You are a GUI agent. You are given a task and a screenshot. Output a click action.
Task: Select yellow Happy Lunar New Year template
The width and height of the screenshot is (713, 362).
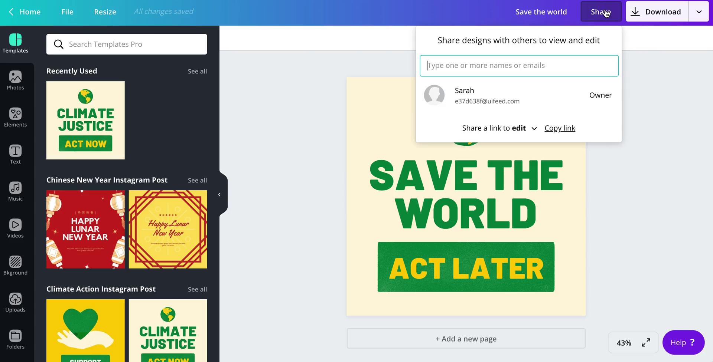click(x=168, y=229)
